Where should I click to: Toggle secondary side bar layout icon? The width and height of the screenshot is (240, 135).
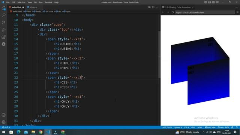pyautogui.click(x=213, y=2)
